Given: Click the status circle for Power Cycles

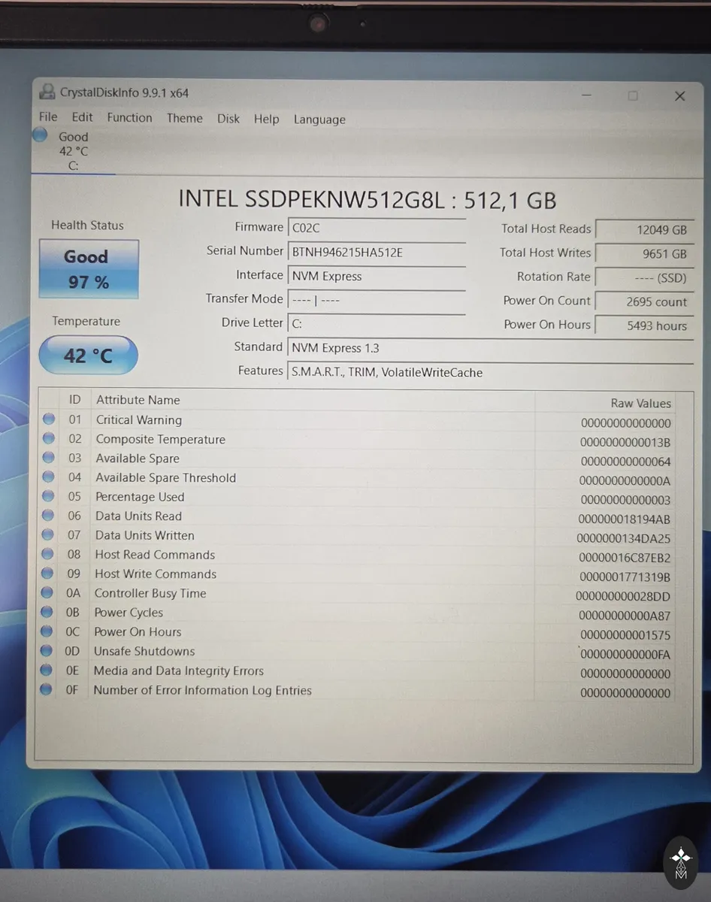Looking at the screenshot, I should point(47,612).
